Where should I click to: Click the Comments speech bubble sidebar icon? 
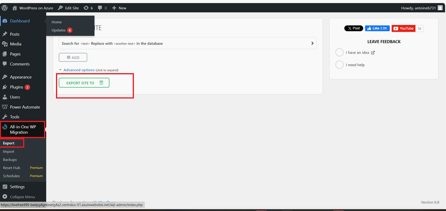pos(4,64)
